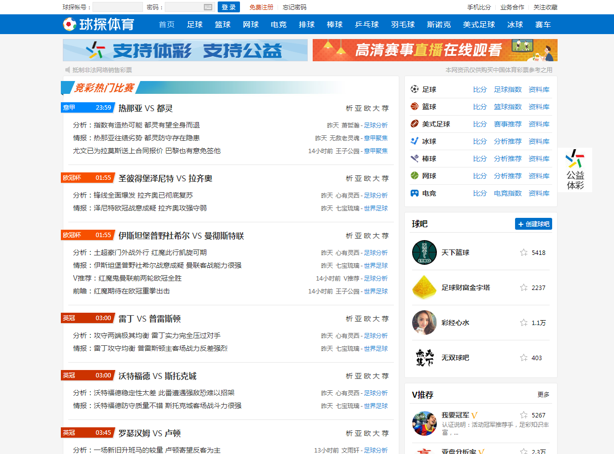Viewport: 614px width, 454px height.
Task: Toggle the favorite star for 足球财富金字塔
Action: tap(523, 288)
